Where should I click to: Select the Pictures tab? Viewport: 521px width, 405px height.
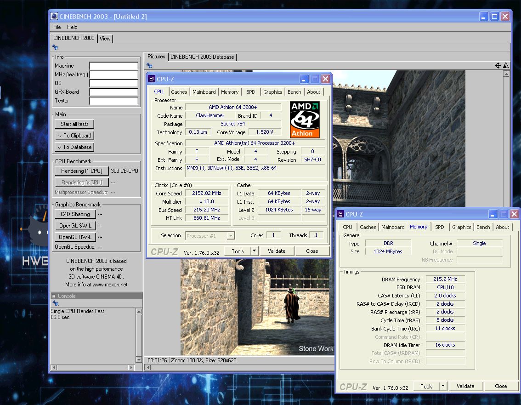tap(156, 57)
